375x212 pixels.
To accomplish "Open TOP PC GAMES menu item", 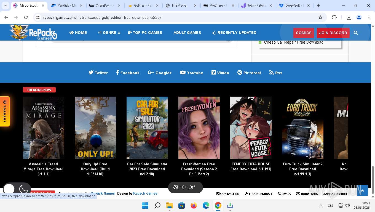I will [145, 33].
